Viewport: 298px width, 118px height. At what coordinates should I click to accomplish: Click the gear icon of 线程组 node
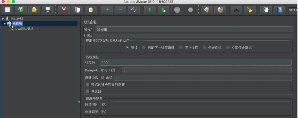pos(9,24)
